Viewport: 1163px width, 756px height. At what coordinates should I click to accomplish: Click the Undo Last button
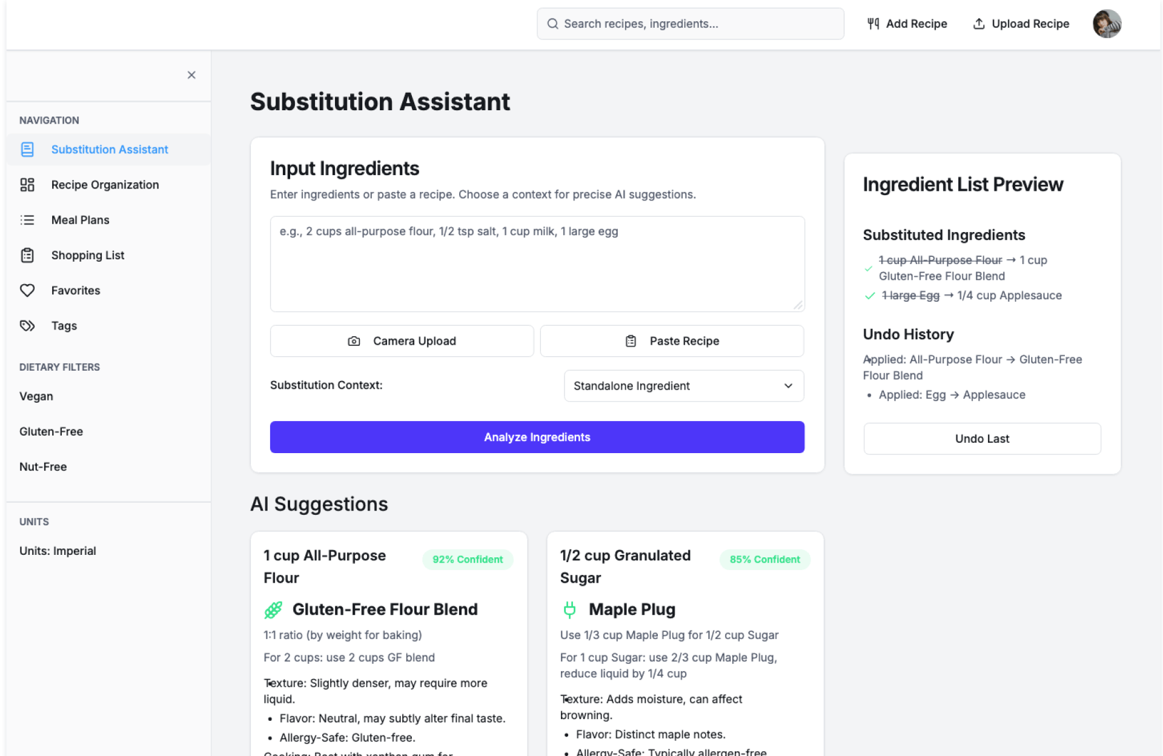tap(981, 439)
